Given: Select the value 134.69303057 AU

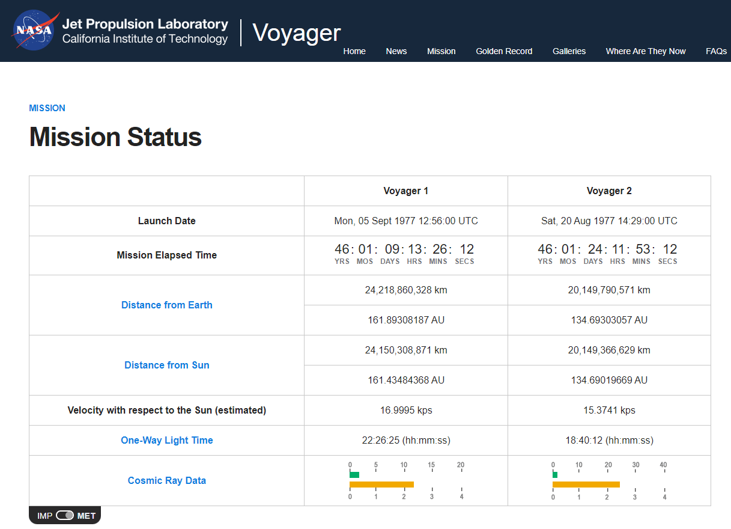Looking at the screenshot, I should [x=609, y=320].
